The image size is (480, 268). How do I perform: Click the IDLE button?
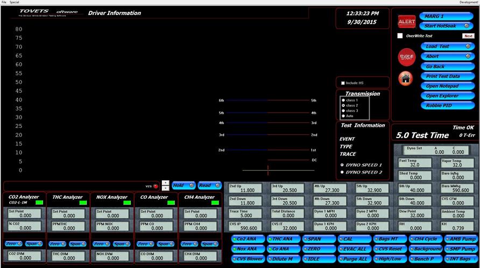tap(319, 259)
